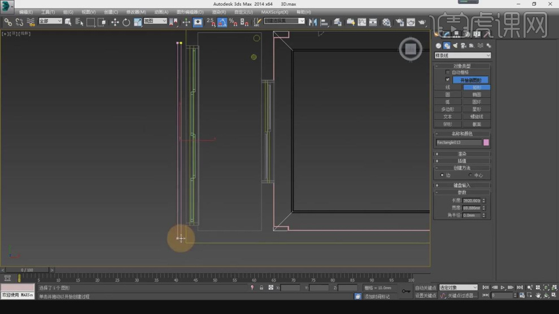Image resolution: width=559 pixels, height=314 pixels.
Task: Open the Material Editor
Action: [x=386, y=22]
